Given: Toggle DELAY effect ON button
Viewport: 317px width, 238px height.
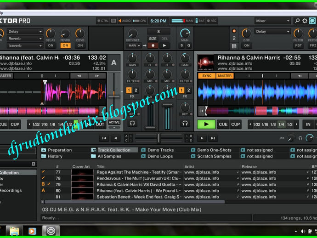Looking at the screenshot, I should point(51,45).
